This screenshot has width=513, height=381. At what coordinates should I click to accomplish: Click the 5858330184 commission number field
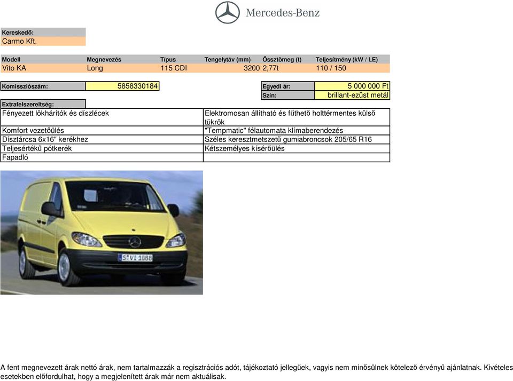[122, 86]
